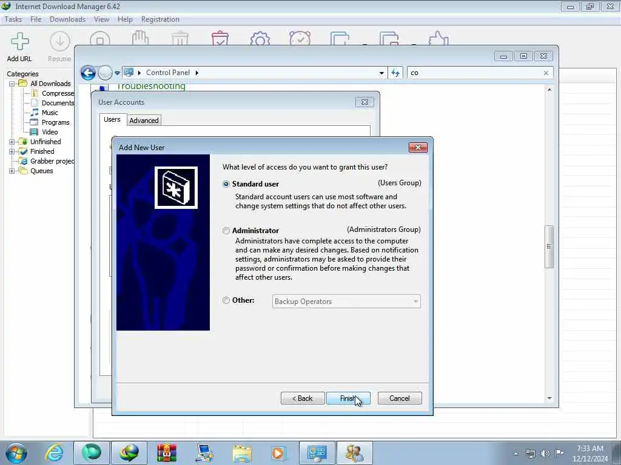Image resolution: width=621 pixels, height=465 pixels.
Task: Click the Delete trash bin icon
Action: (x=180, y=38)
